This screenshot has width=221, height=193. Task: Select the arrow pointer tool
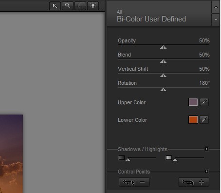coord(55,6)
